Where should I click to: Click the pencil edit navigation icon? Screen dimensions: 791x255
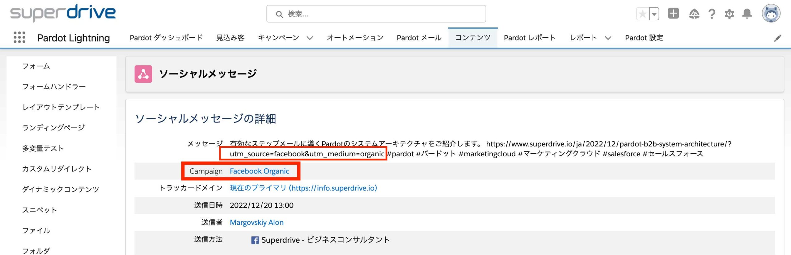[778, 38]
